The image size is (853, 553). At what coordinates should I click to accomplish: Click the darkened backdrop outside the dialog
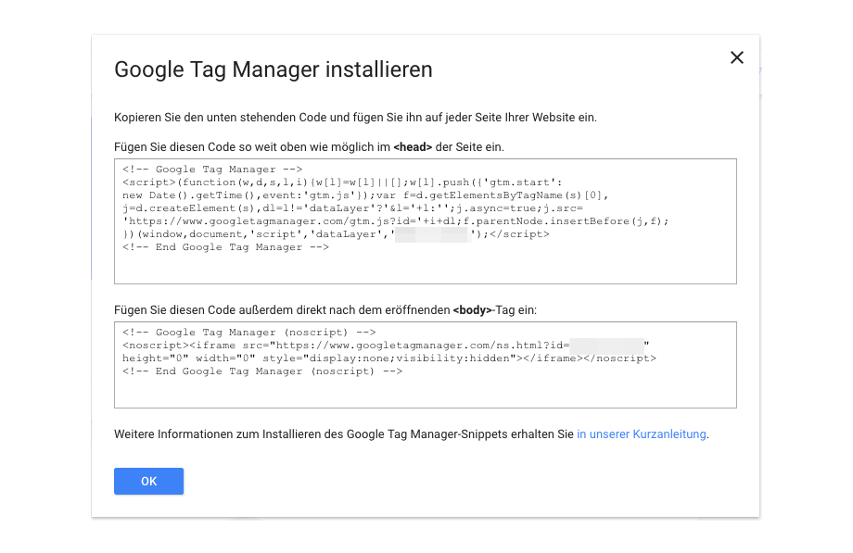point(45,278)
